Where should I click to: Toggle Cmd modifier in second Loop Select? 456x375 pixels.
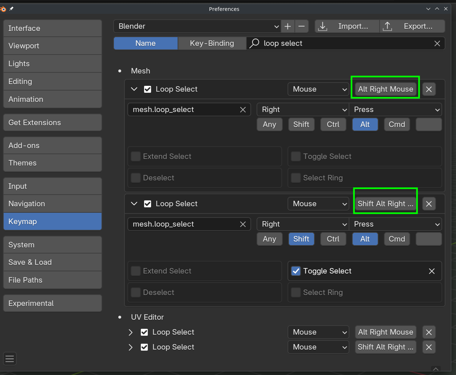pyautogui.click(x=397, y=239)
